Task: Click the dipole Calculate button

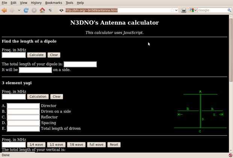Action: point(36,55)
